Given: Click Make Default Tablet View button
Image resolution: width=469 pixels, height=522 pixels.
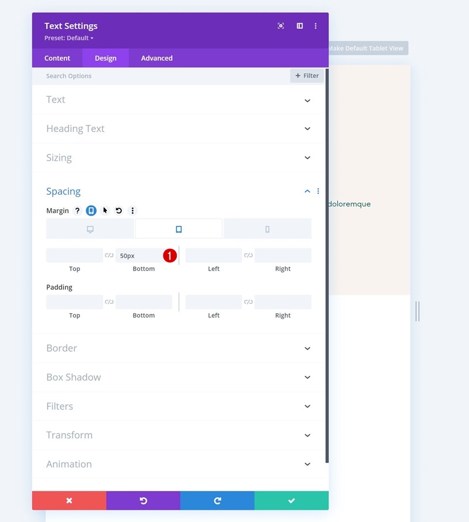Looking at the screenshot, I should click(x=369, y=48).
